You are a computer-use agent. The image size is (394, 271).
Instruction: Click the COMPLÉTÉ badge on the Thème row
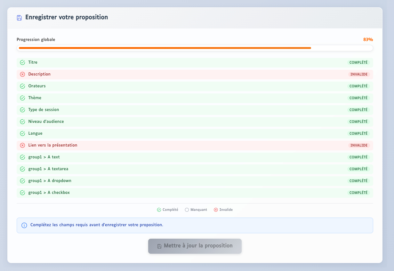pos(358,98)
